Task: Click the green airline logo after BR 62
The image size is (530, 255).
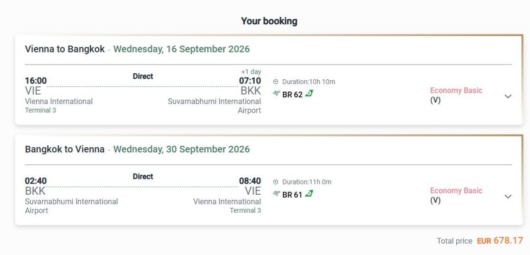Action: 309,93
